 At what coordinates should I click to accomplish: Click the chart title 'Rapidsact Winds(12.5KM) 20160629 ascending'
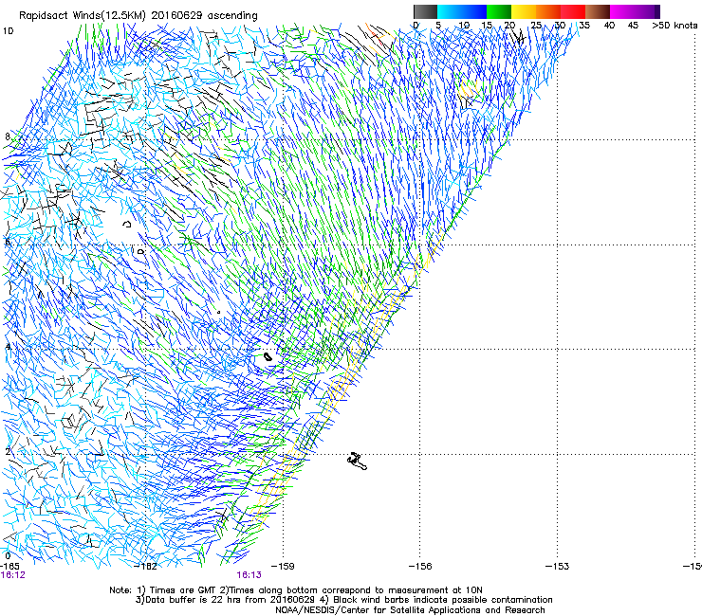[138, 16]
